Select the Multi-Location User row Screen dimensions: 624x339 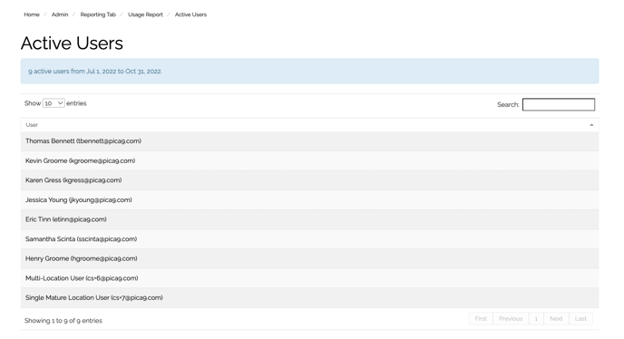coord(309,278)
